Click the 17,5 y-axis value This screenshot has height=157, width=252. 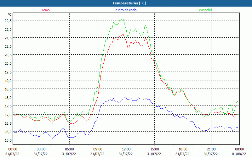pos(8,106)
